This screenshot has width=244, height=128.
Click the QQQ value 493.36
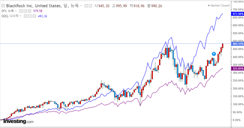click(x=42, y=16)
